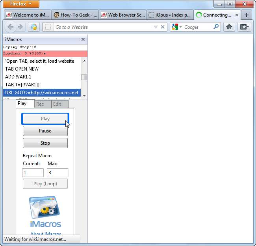Click the Max repeat count field
The image size is (256, 246).
pos(58,173)
